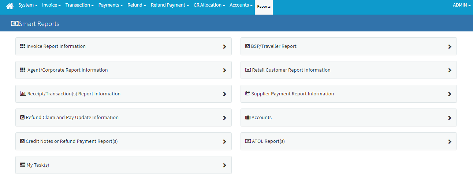Open Agent/Corporate Report Information link
The width and height of the screenshot is (473, 194).
click(x=68, y=70)
